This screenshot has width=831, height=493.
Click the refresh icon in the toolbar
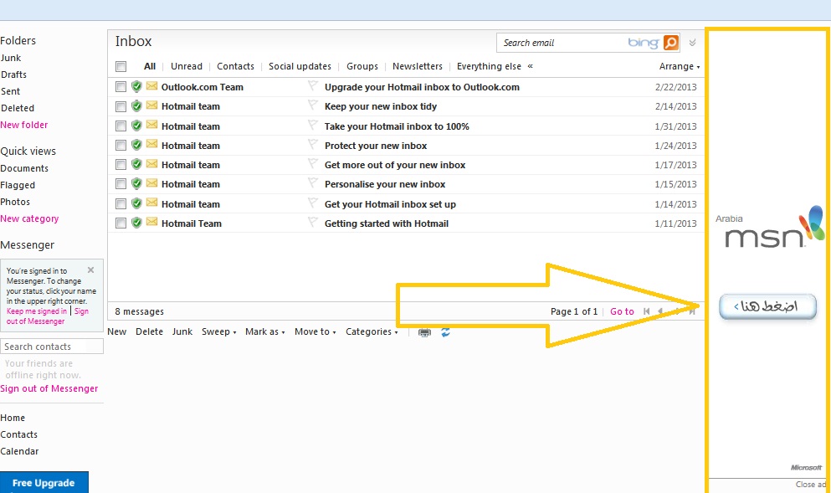point(446,331)
